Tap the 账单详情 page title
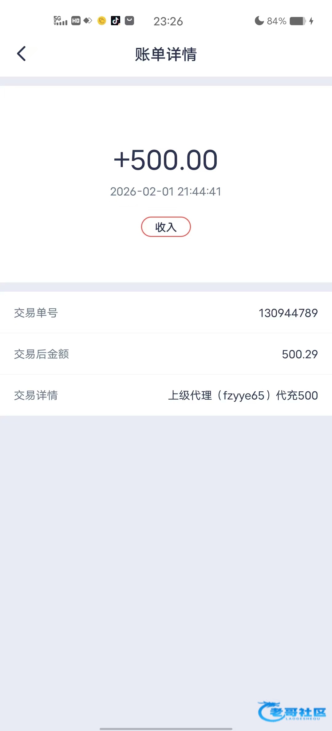332x731 pixels. tap(166, 54)
